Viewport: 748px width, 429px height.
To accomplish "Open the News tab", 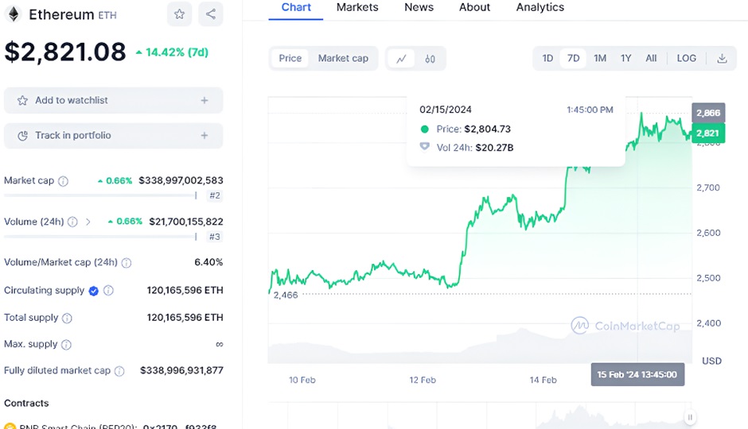I will coord(419,8).
